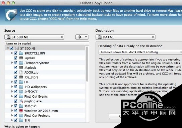Click the .fcplock file icon
Screen dimensions: 182x128
pyautogui.click(x=21, y=68)
